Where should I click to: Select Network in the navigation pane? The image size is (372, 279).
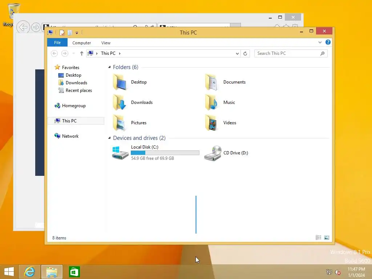pyautogui.click(x=70, y=136)
